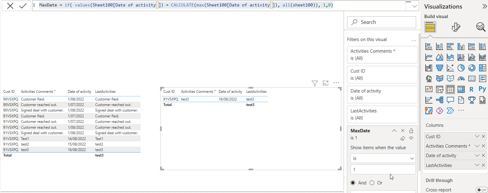488x193 pixels.
Task: Select the Paginated report visual
Action: (x=482, y=100)
